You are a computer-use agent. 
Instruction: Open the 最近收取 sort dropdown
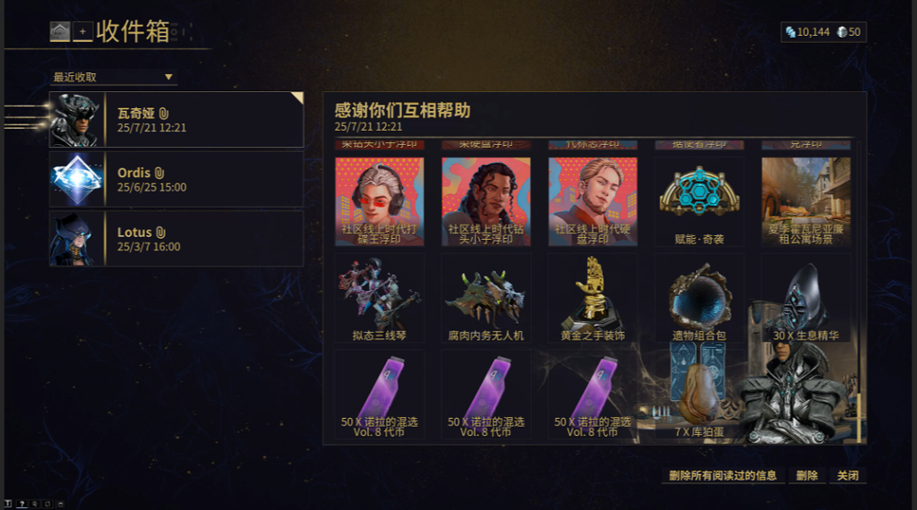click(x=114, y=77)
